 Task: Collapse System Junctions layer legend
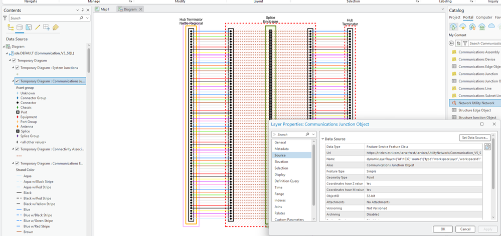(x=13, y=68)
